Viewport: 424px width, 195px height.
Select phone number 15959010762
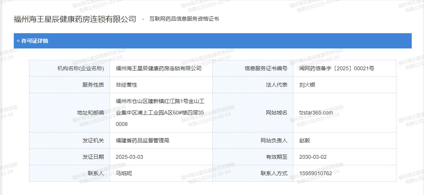click(316, 173)
